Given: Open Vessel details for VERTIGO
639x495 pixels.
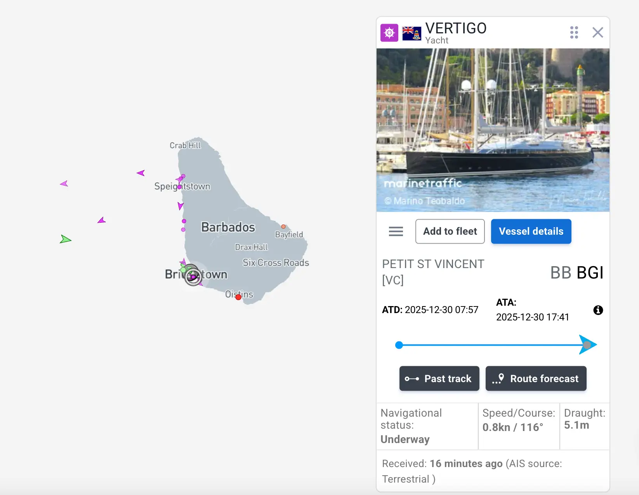Looking at the screenshot, I should point(531,231).
